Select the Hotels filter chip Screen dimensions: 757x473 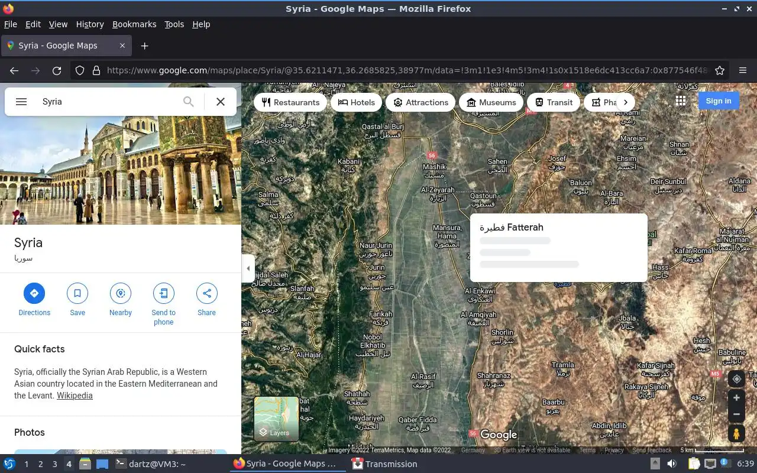[x=357, y=102]
